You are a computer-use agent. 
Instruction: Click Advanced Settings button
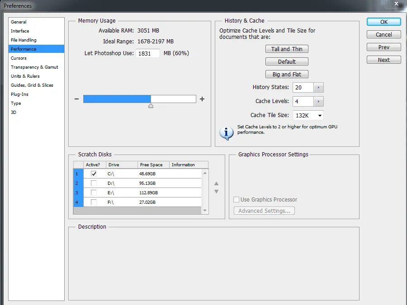(264, 211)
